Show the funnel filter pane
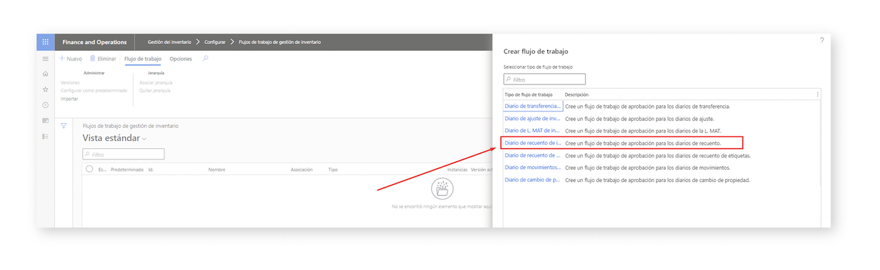This screenshot has width=880, height=270. [64, 126]
